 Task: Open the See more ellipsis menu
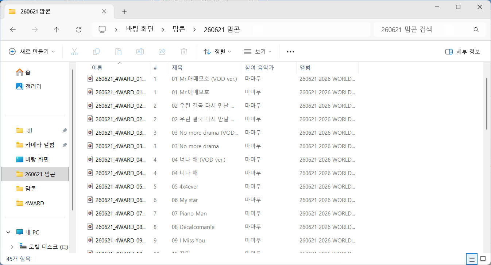tap(290, 52)
